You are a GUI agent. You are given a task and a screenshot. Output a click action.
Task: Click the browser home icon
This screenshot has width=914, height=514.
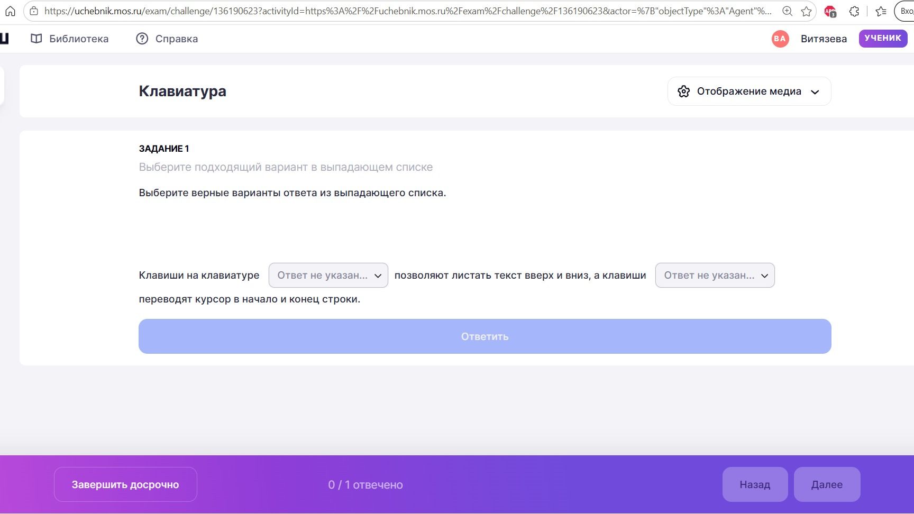[x=10, y=11]
